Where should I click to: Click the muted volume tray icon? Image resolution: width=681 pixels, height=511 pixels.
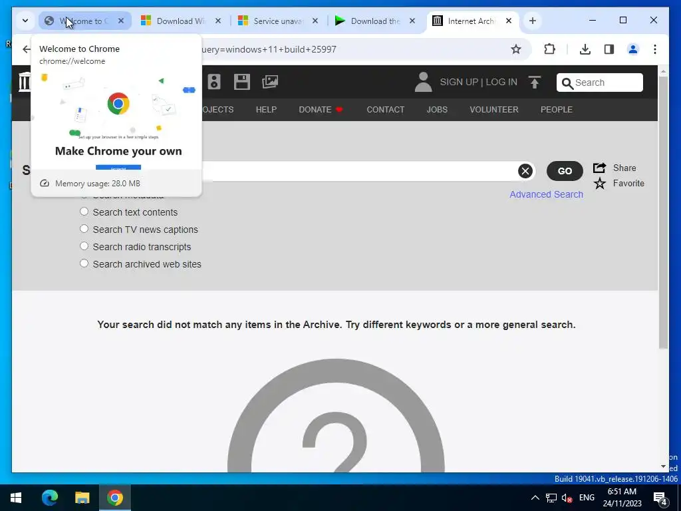(567, 498)
